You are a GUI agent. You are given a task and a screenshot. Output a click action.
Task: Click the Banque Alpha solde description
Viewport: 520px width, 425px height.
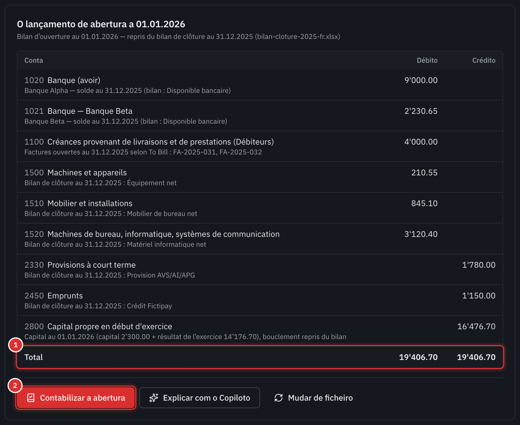point(128,91)
